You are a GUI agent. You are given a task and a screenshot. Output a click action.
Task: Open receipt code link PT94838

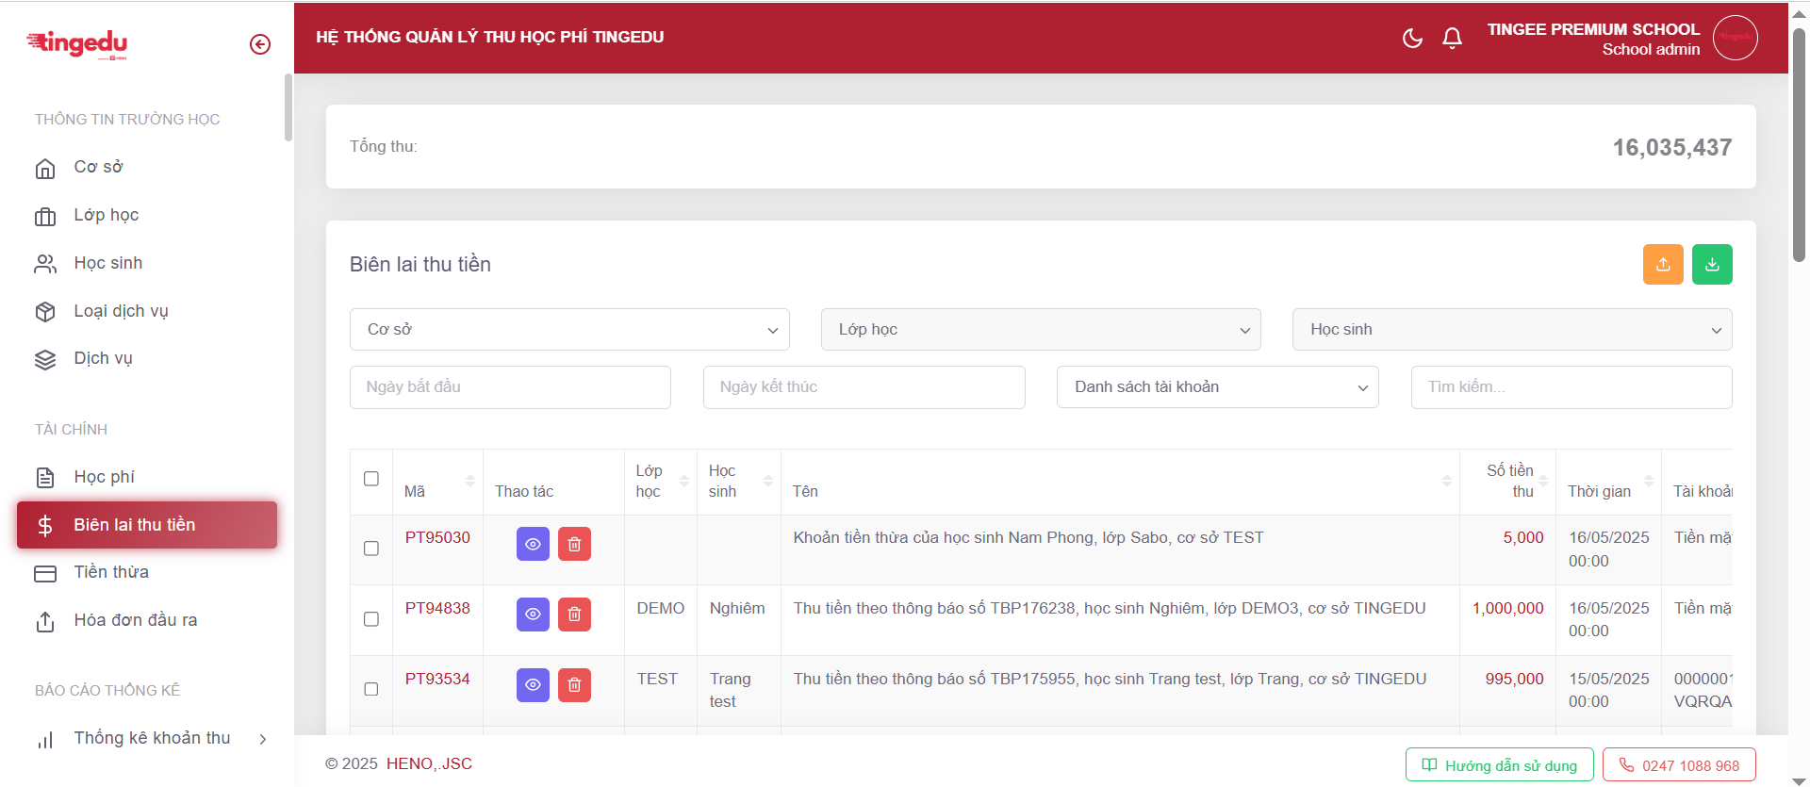437,609
